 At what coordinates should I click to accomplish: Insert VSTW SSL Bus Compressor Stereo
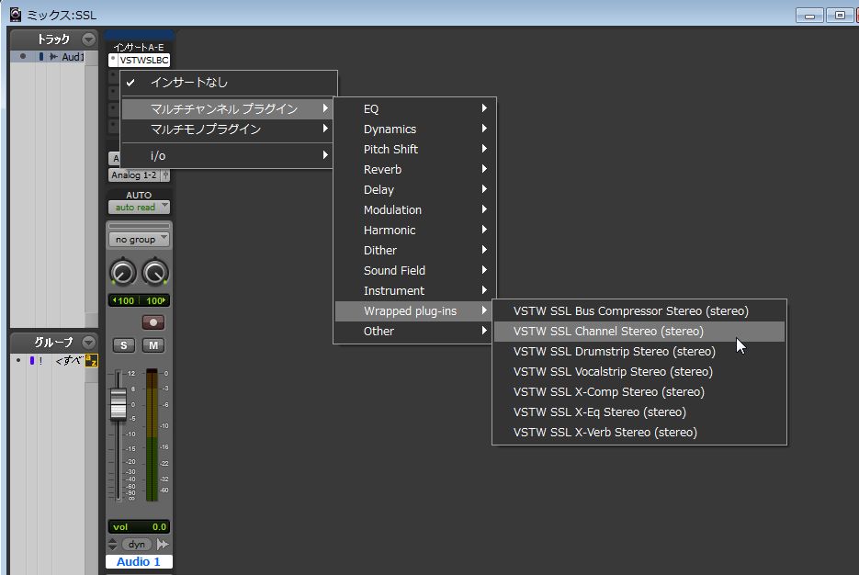[x=639, y=311]
